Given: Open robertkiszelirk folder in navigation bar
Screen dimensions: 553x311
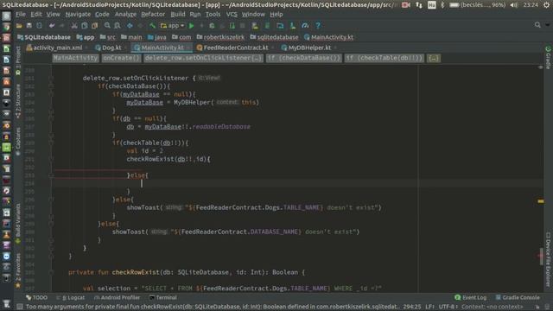Looking at the screenshot, I should [x=220, y=37].
